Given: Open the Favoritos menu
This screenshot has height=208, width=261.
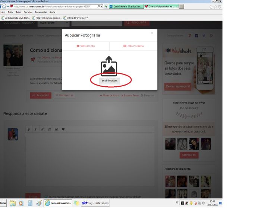Looking at the screenshot, I should coord(28,12).
